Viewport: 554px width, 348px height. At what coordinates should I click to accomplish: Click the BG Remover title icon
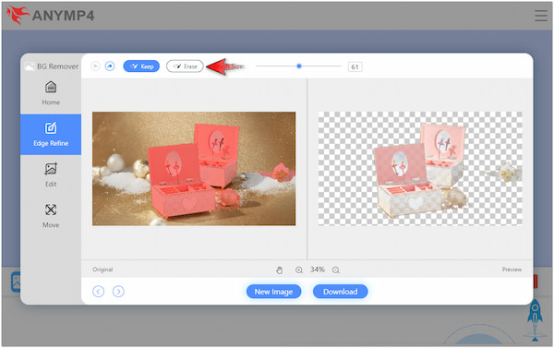click(x=30, y=66)
